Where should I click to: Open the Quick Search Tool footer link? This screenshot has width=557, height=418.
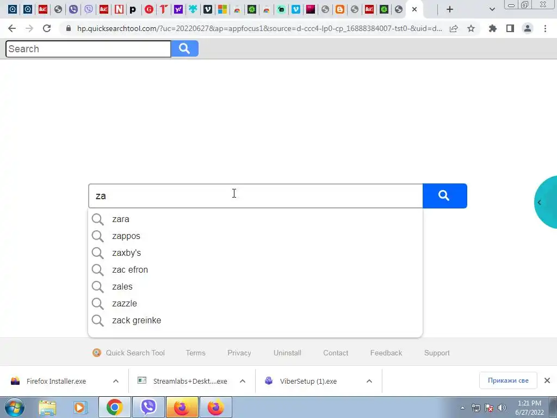(128, 353)
